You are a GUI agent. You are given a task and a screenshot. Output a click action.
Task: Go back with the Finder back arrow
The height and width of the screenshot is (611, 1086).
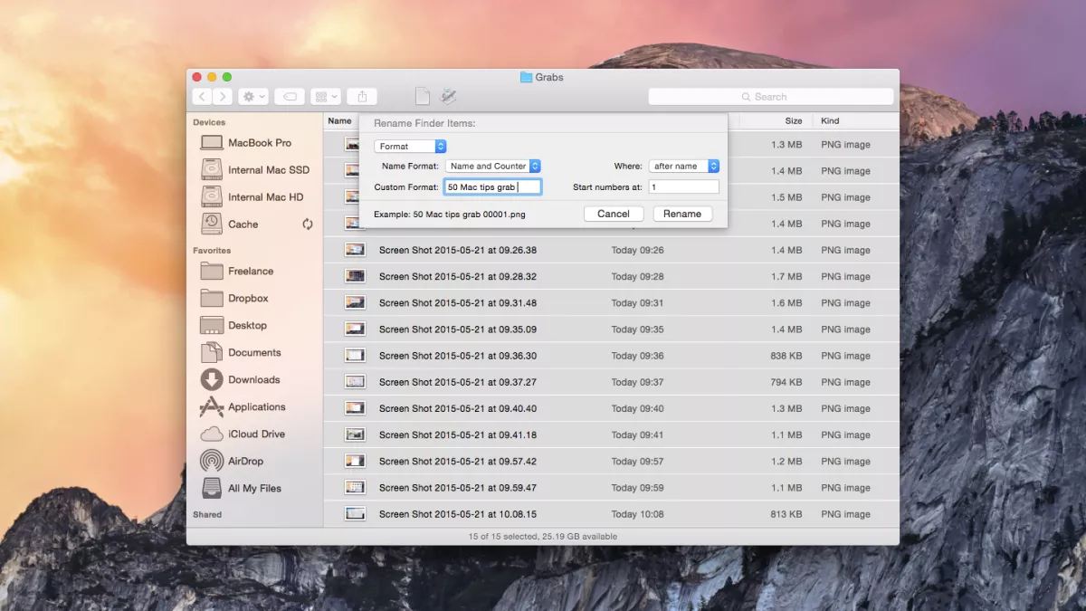coord(202,97)
